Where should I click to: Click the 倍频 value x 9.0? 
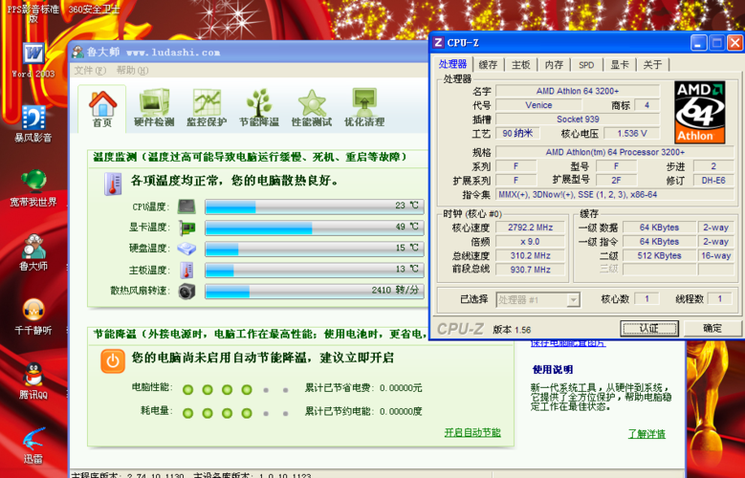tap(530, 241)
